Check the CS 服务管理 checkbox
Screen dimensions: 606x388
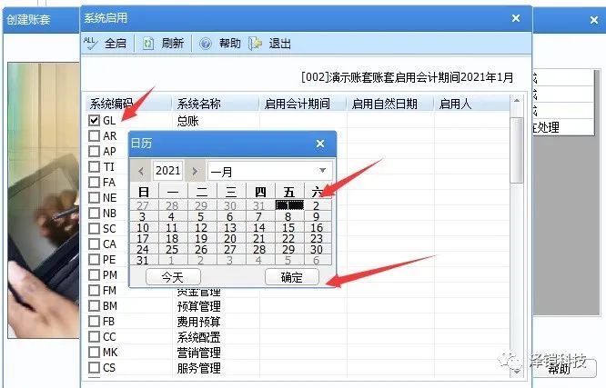coord(94,367)
